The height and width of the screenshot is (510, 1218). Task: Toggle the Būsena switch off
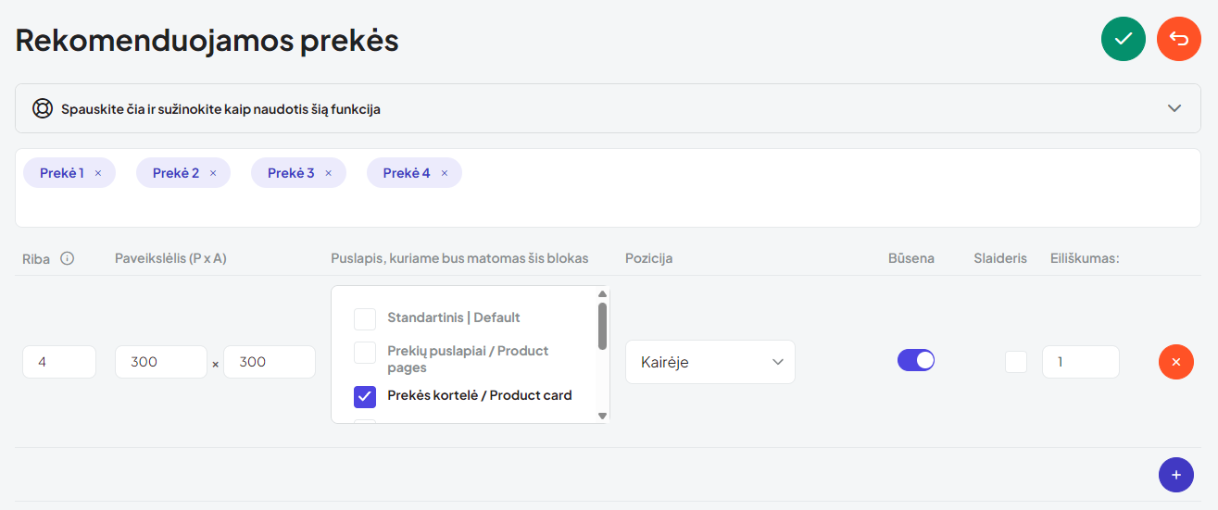916,361
